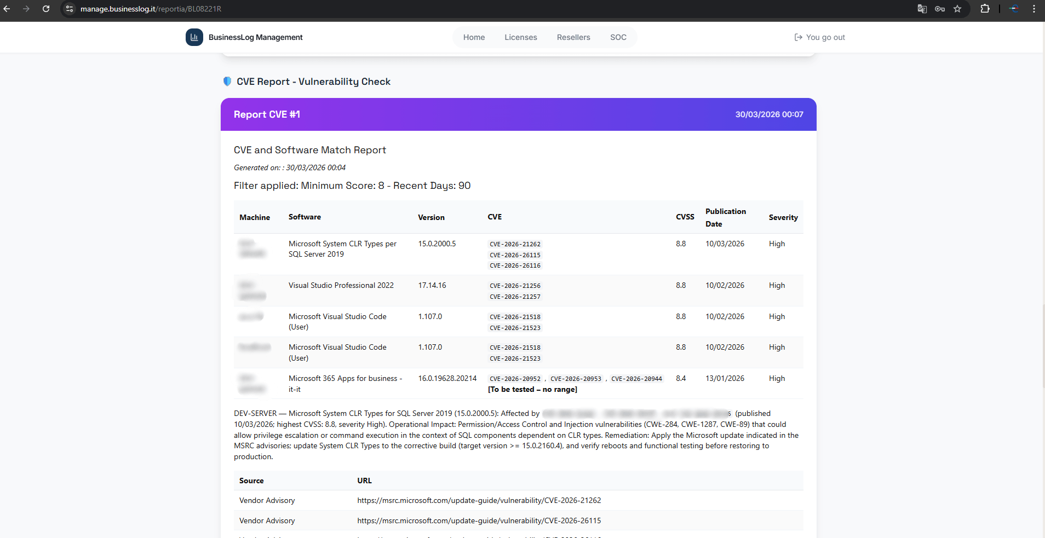Click CVE-2026-21518 in version 1.107.0 first row
Image resolution: width=1045 pixels, height=538 pixels.
pyautogui.click(x=515, y=317)
